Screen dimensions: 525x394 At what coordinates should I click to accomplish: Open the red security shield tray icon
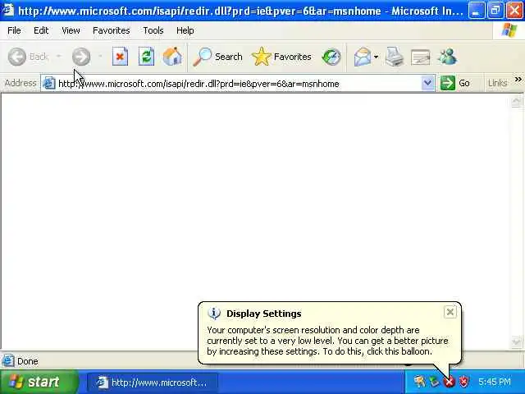(x=463, y=381)
